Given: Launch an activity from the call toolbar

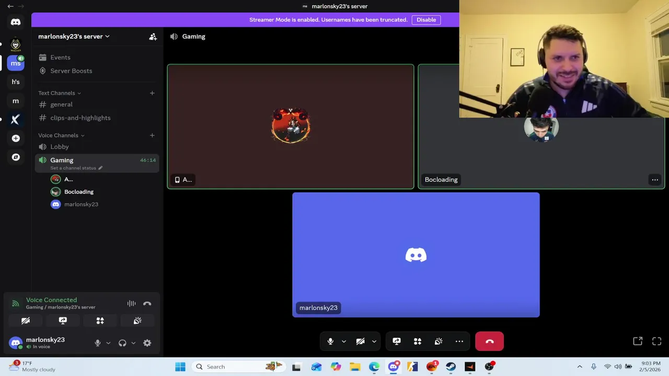Looking at the screenshot, I should (418, 342).
